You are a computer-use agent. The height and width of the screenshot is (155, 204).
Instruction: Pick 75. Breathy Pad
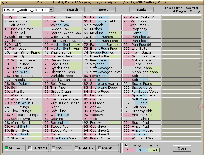click(x=102, y=56)
